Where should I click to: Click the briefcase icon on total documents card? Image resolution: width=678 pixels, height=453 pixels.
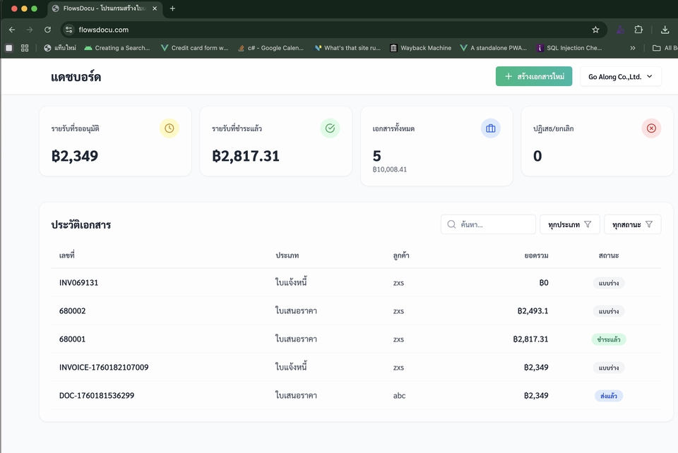point(490,128)
